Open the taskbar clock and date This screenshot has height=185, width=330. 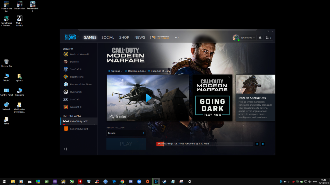point(324,181)
